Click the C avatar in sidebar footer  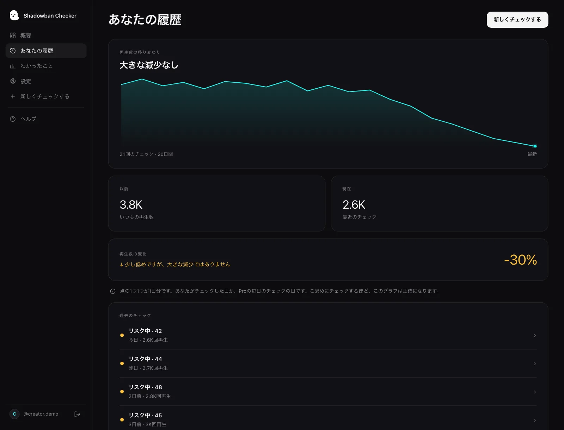tap(14, 414)
